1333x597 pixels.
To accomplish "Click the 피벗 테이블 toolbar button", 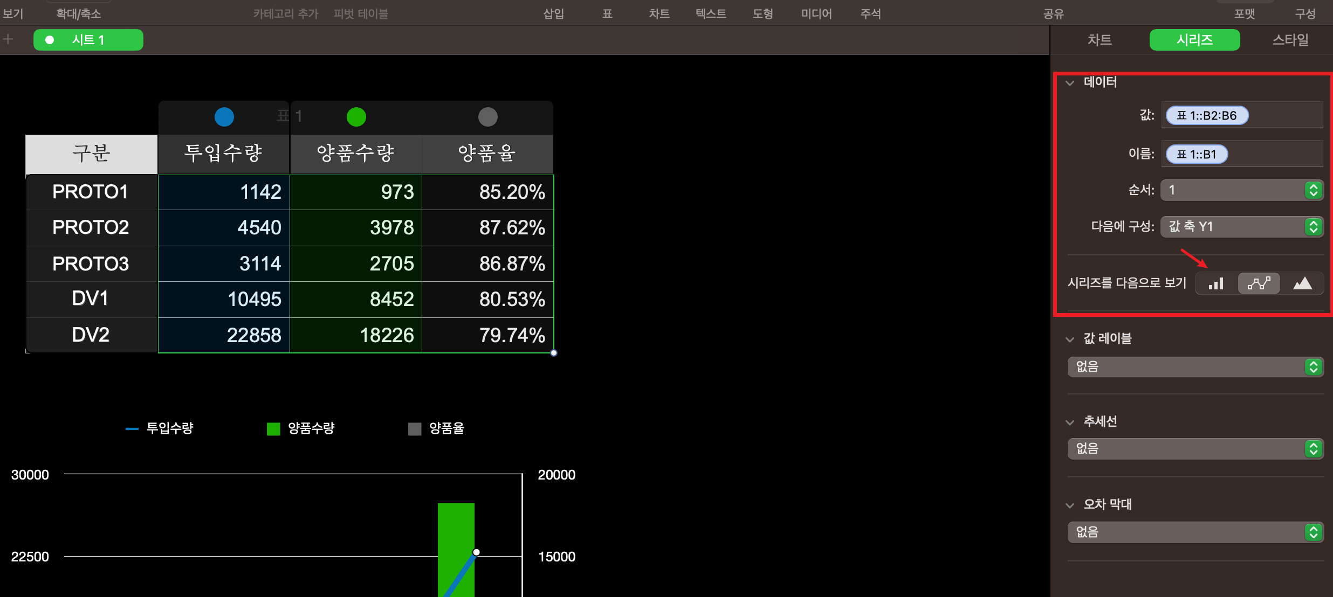I will [361, 13].
